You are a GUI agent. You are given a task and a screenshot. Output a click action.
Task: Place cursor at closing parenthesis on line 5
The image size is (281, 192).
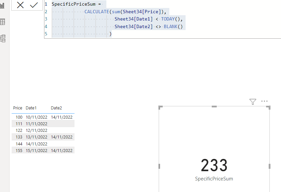tap(110, 34)
